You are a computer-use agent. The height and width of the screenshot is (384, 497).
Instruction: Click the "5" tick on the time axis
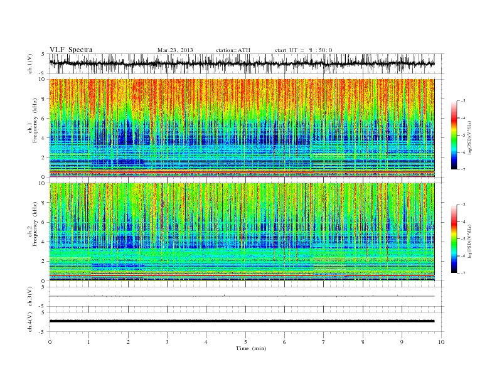(x=245, y=342)
